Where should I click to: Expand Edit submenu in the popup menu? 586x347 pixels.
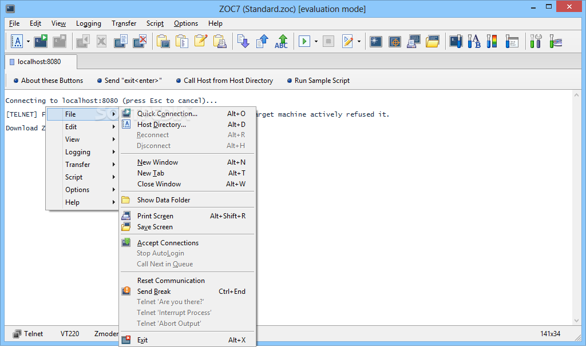82,126
